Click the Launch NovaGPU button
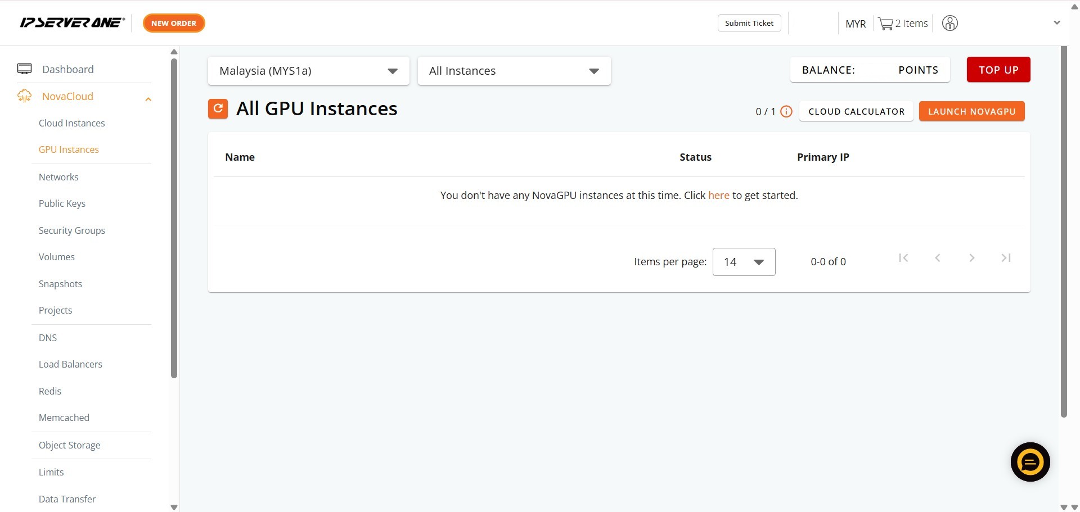Image resolution: width=1080 pixels, height=512 pixels. point(971,111)
